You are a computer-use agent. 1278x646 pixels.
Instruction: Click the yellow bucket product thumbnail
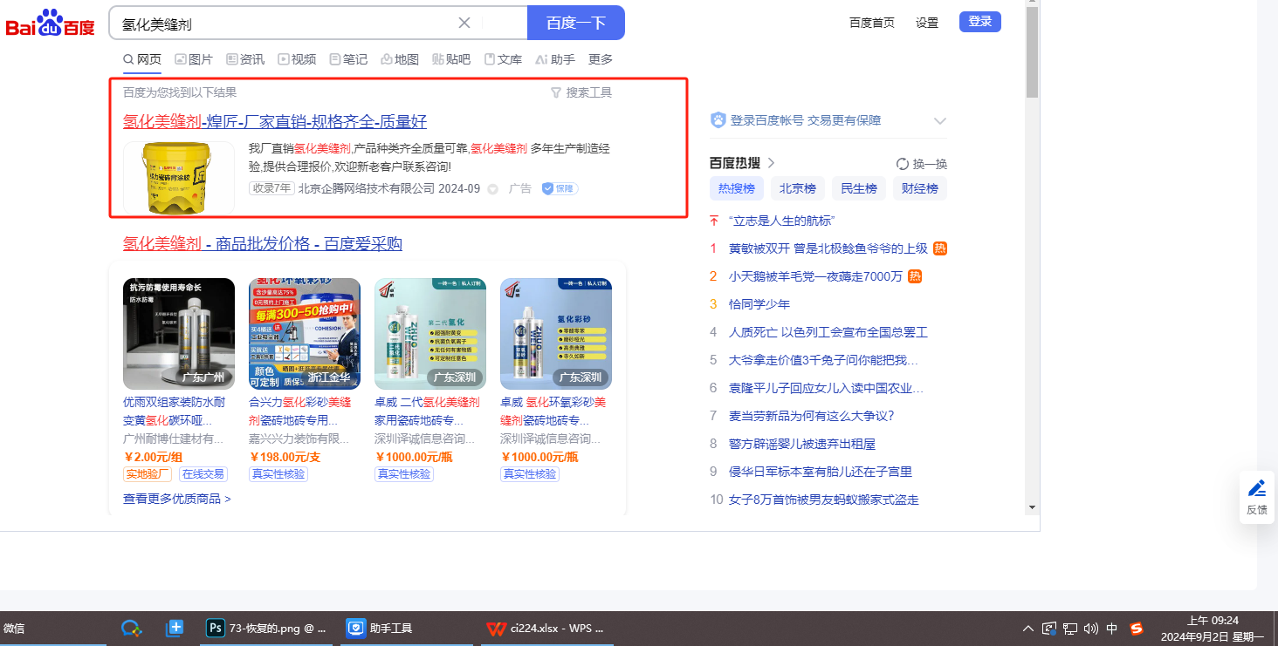179,177
